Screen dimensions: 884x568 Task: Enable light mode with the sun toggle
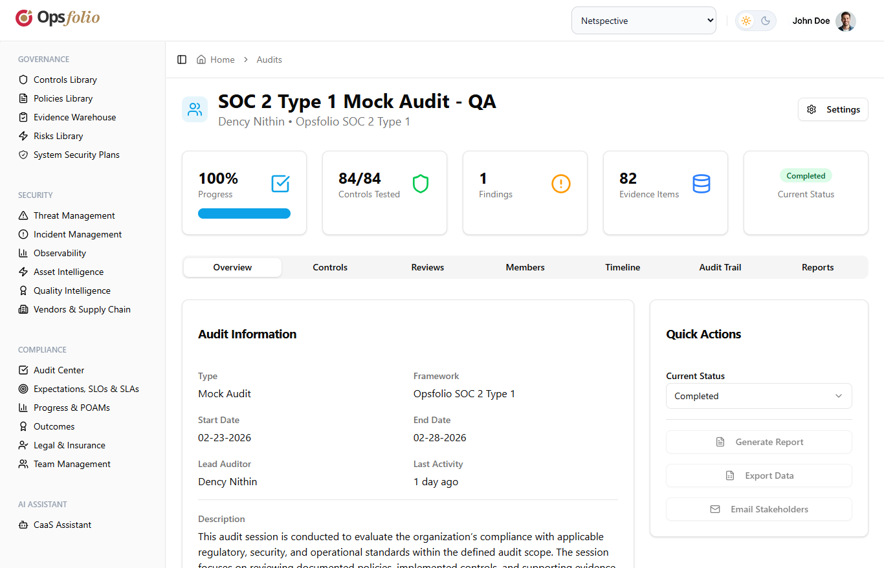746,20
